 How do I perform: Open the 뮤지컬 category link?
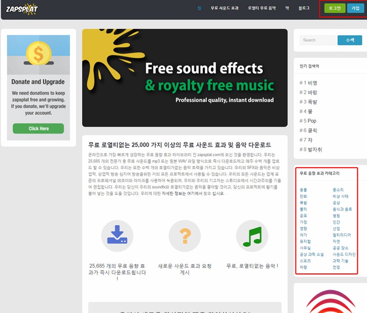pos(305,241)
